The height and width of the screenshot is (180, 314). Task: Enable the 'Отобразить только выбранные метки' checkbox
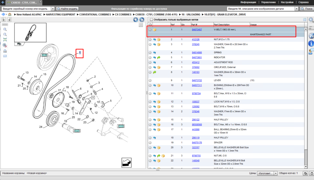click(151, 20)
